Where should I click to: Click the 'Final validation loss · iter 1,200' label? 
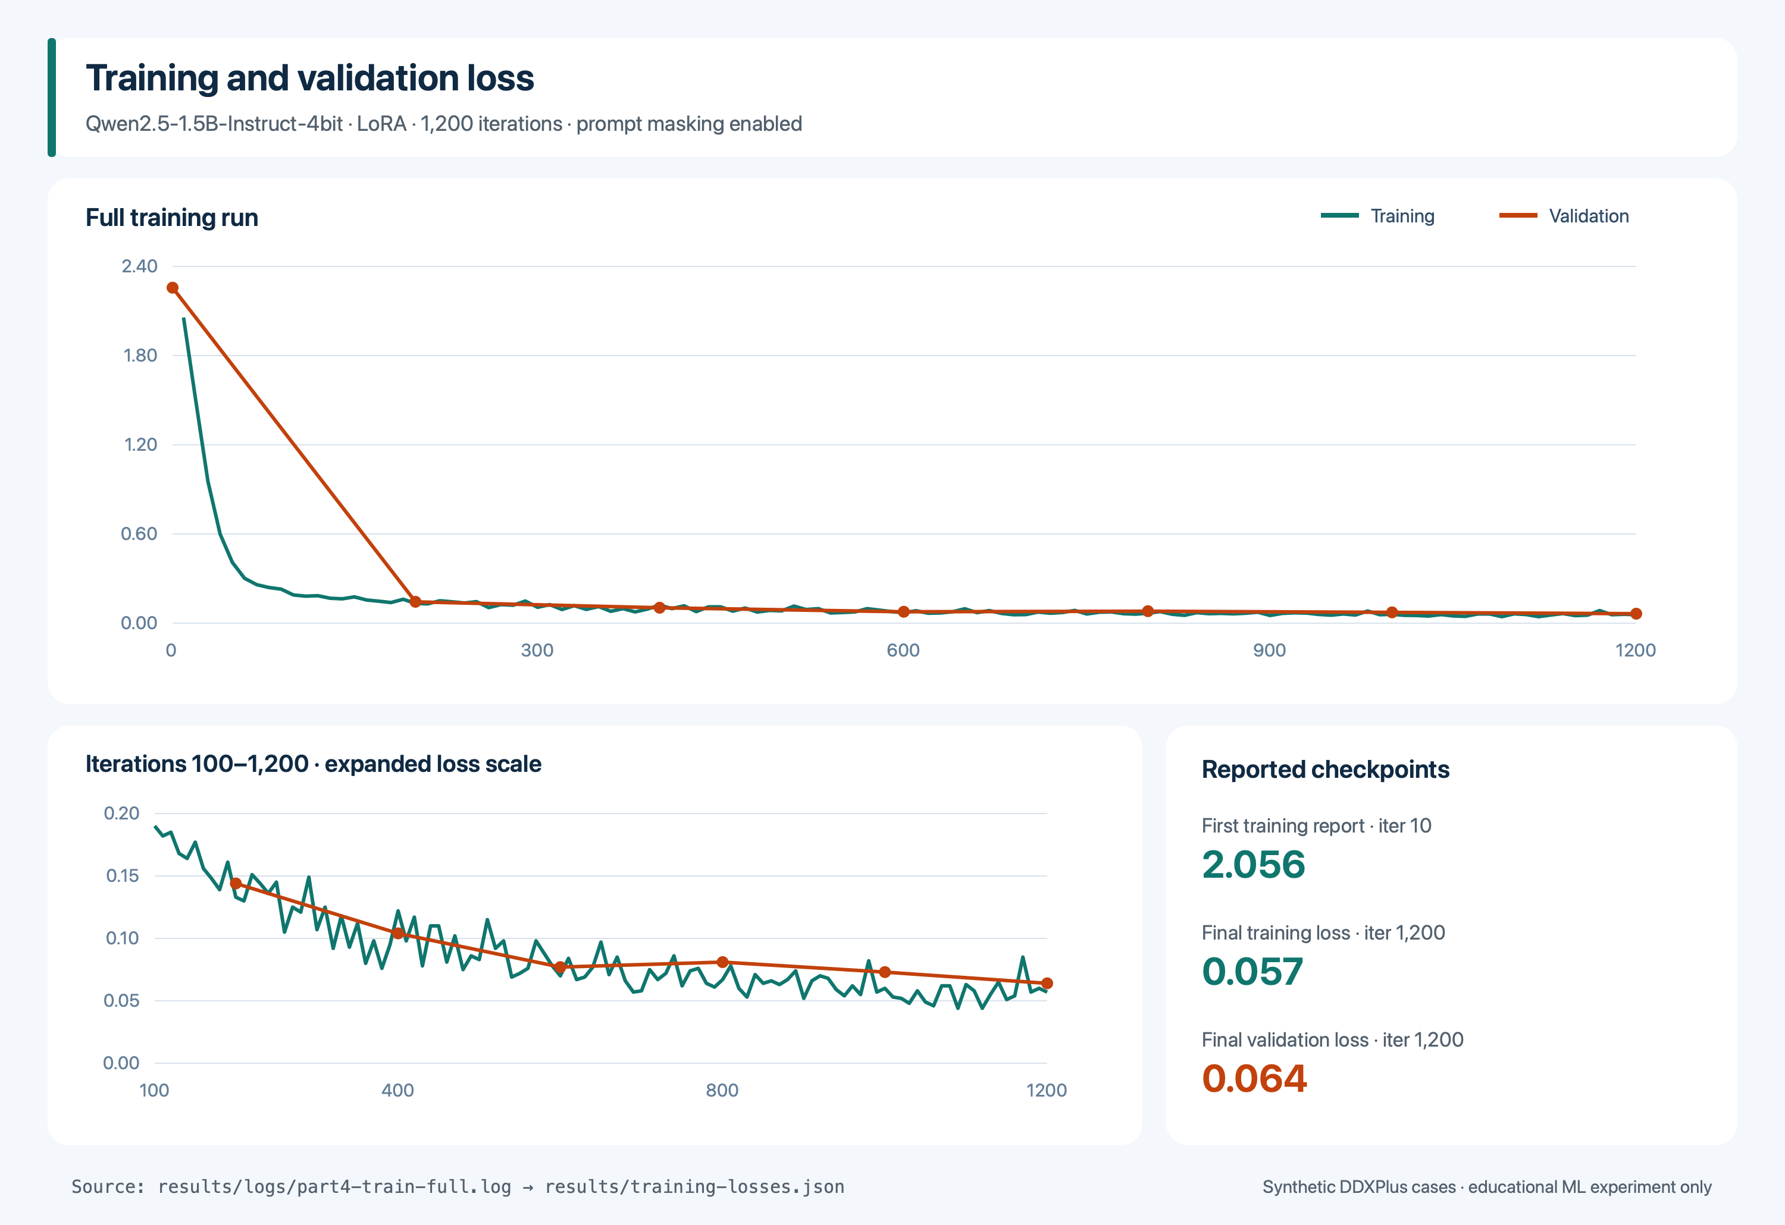click(x=1333, y=1040)
